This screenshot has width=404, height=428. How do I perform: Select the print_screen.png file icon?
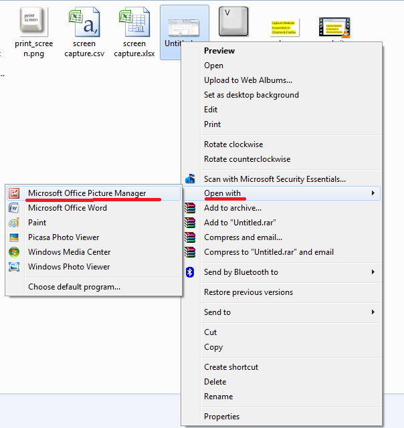point(33,22)
